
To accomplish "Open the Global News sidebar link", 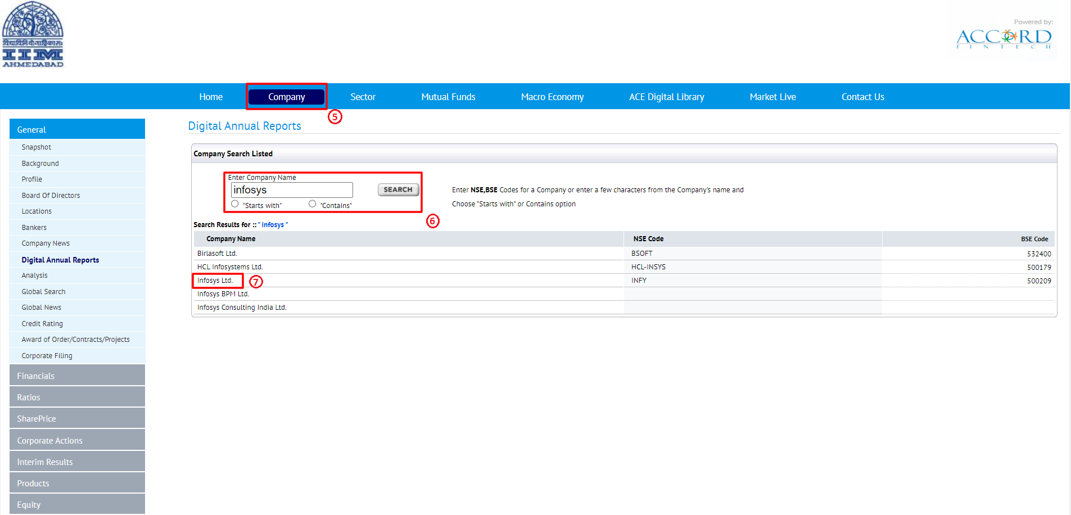I will coord(41,308).
